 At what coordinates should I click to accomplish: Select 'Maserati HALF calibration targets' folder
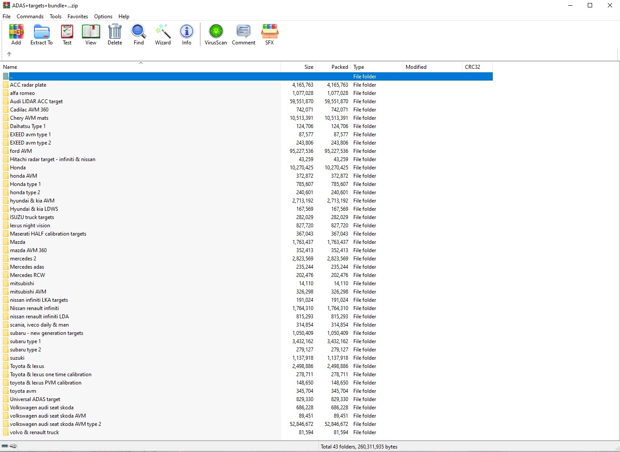click(x=48, y=234)
